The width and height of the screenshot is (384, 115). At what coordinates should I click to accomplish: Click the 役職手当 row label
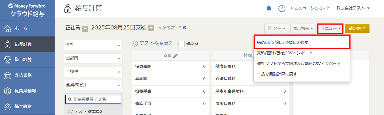[144, 91]
